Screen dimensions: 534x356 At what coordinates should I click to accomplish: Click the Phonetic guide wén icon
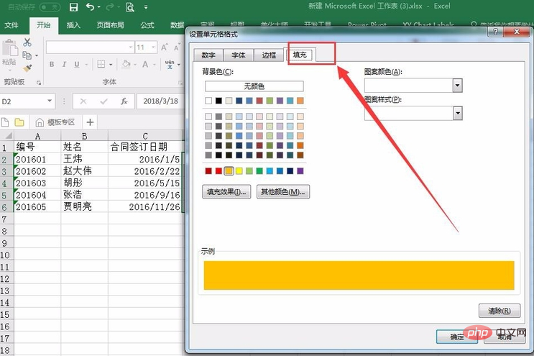tap(170, 64)
